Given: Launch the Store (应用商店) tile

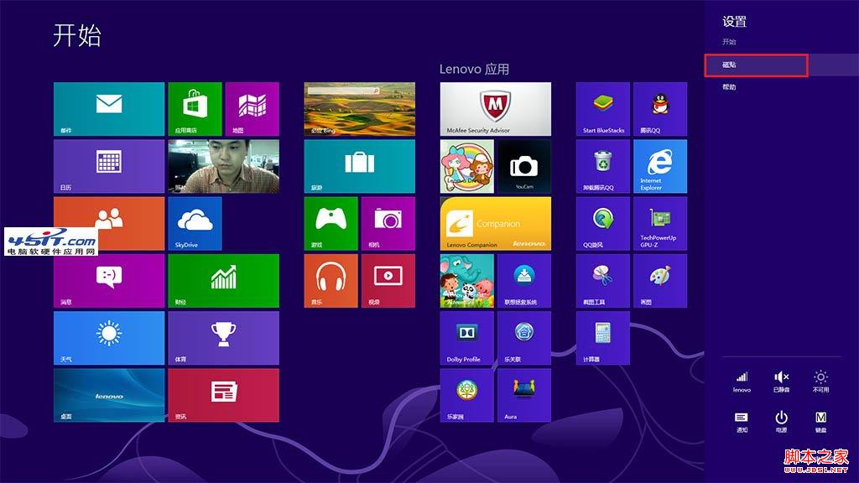Looking at the screenshot, I should tap(195, 109).
